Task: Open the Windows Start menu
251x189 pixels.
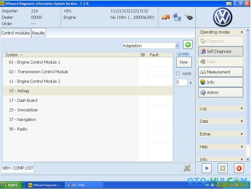Action: (11, 185)
